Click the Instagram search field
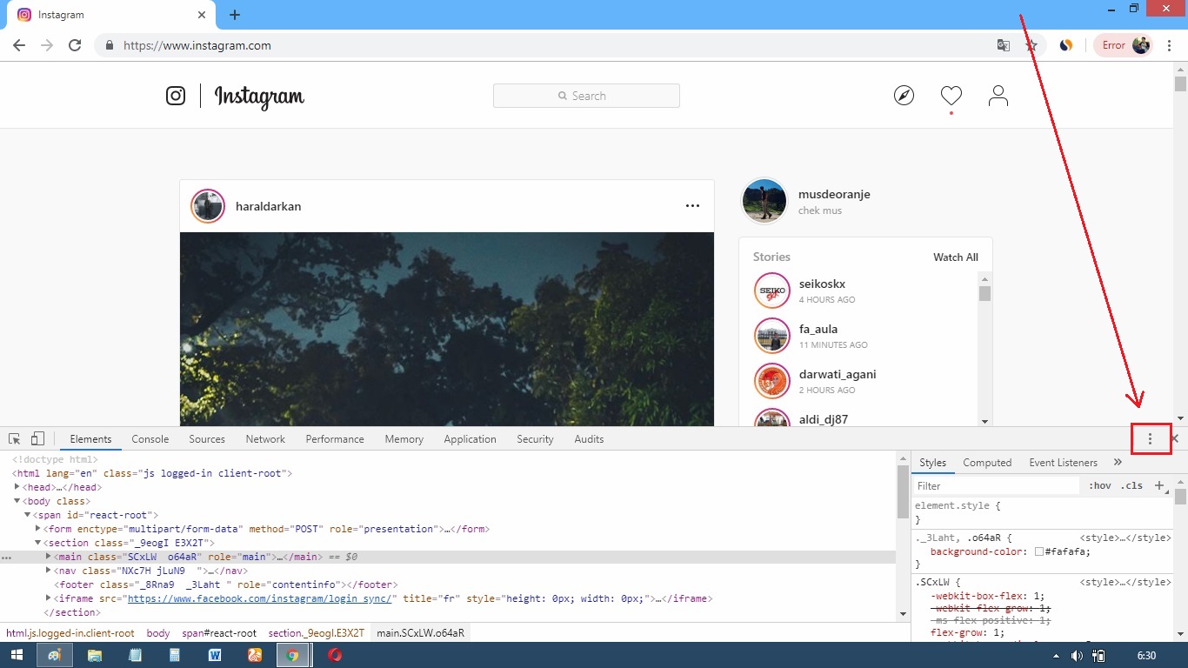This screenshot has height=668, width=1188. tap(586, 96)
